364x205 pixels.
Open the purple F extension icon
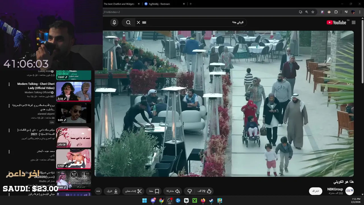322,12
